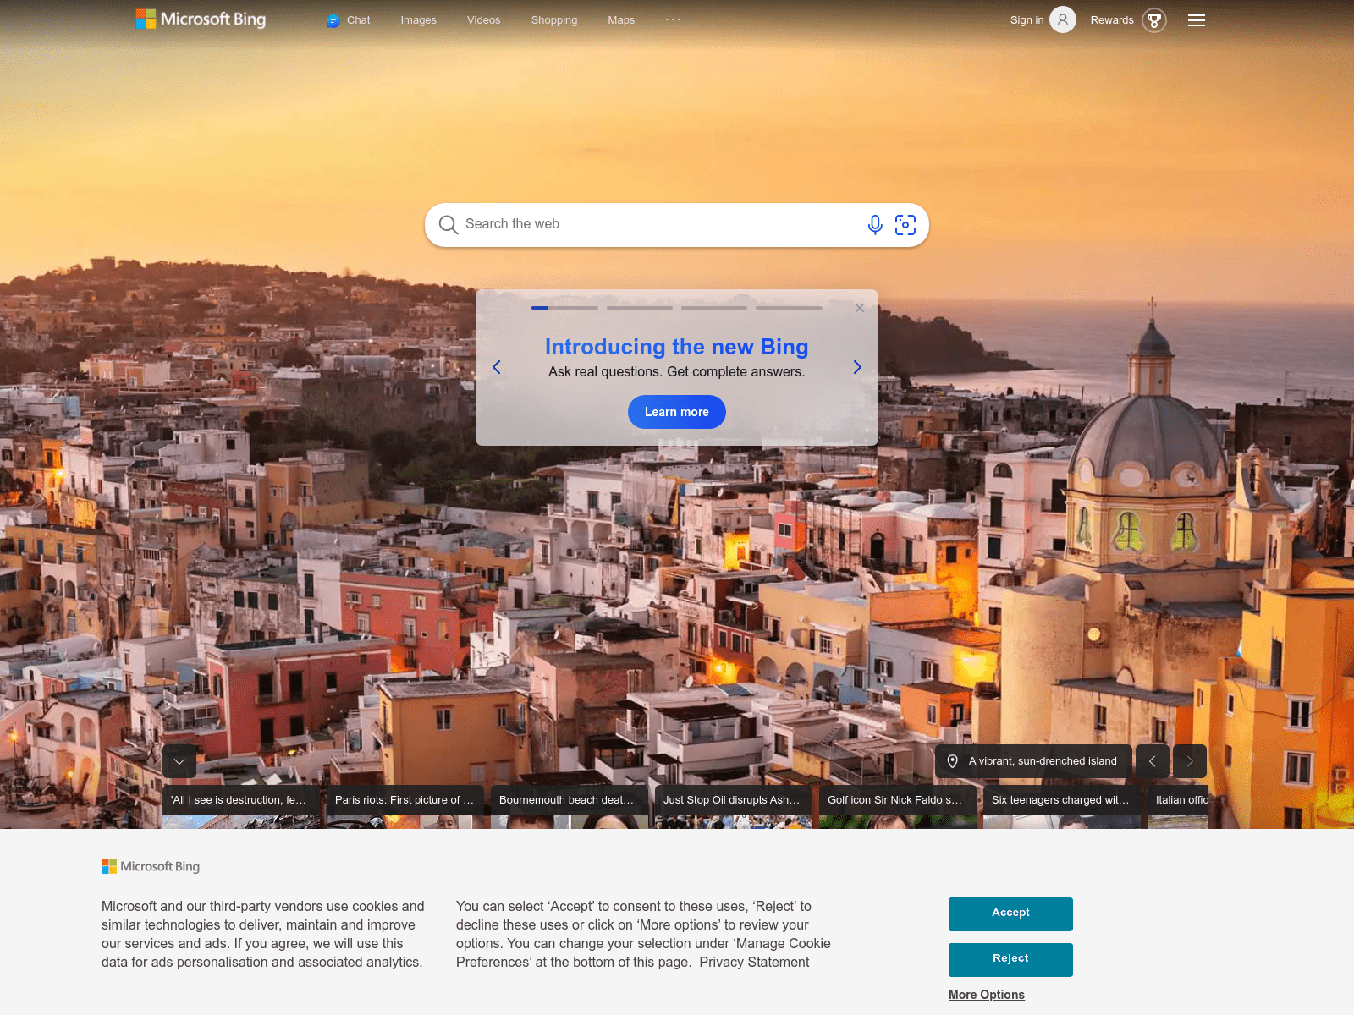Open Six teenagers charged news card
1354x1015 pixels.
pyautogui.click(x=1062, y=806)
